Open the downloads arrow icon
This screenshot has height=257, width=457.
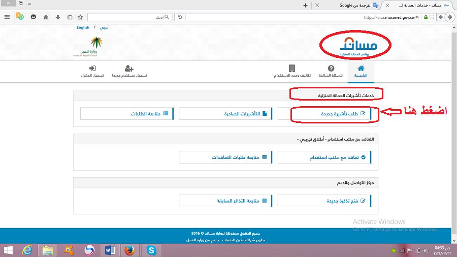pos(58,17)
